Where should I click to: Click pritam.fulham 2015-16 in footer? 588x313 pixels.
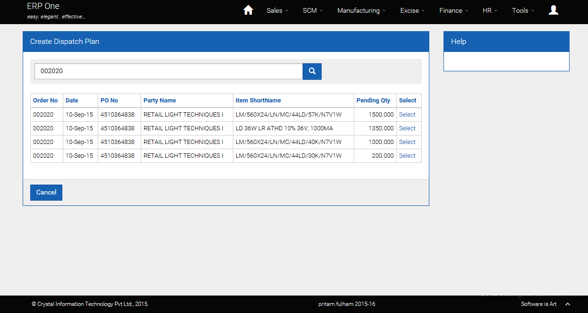(x=347, y=304)
